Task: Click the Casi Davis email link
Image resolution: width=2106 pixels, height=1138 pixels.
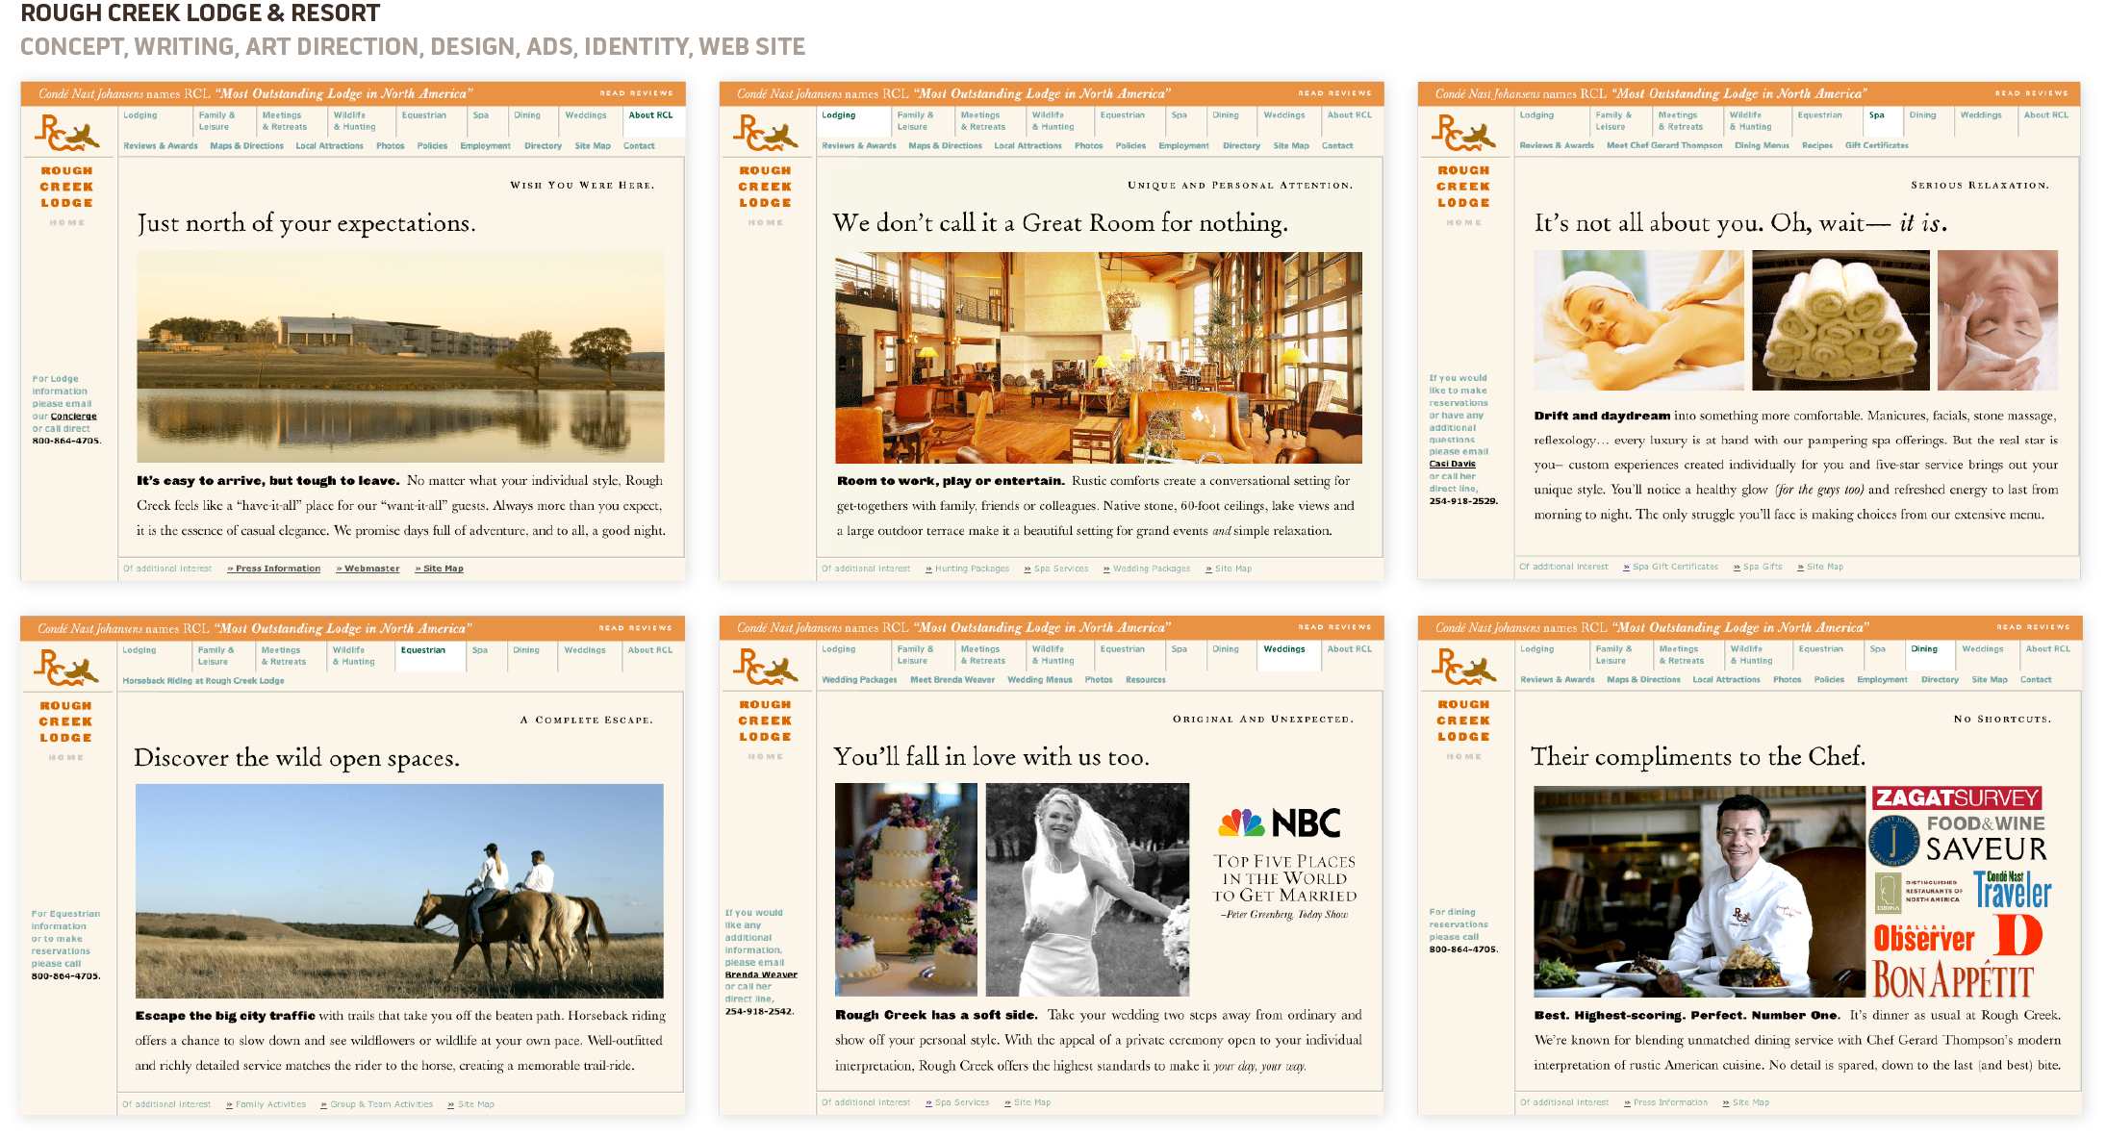Action: [x=1452, y=464]
